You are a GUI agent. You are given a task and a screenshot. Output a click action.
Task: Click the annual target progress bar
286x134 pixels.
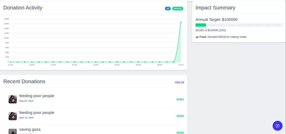(x=239, y=25)
